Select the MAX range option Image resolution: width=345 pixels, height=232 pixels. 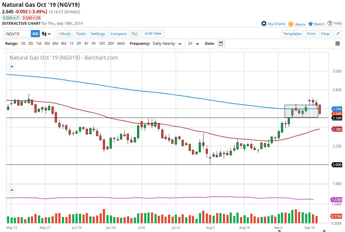[121, 44]
